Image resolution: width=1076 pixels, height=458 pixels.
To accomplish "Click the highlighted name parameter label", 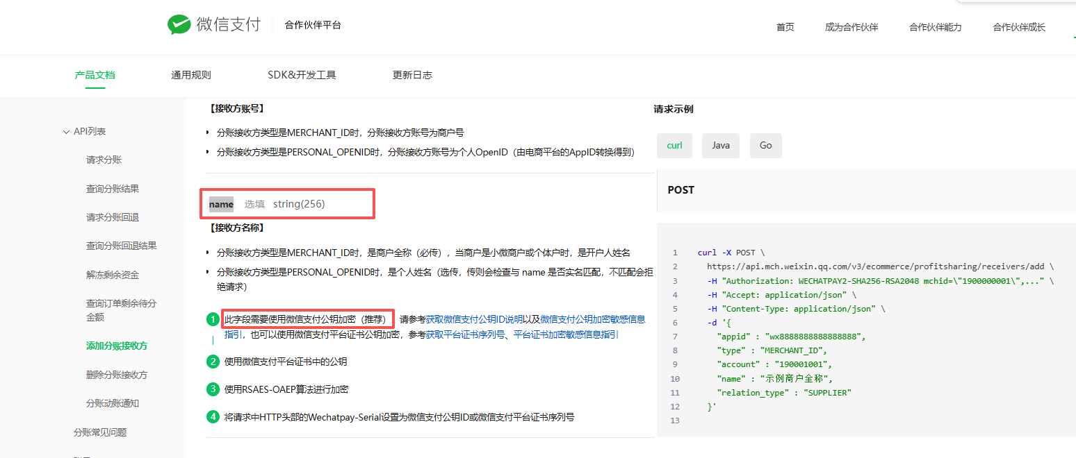I will tap(221, 204).
